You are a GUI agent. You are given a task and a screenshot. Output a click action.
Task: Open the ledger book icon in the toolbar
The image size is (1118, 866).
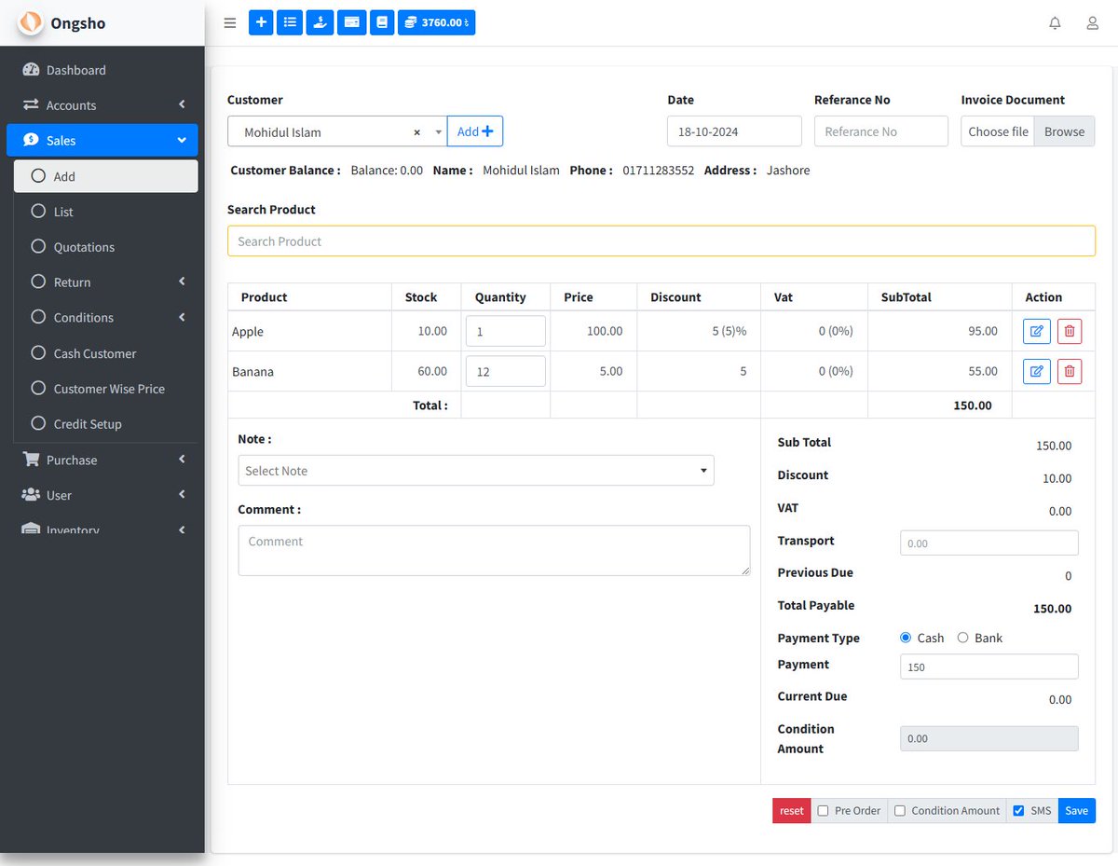(x=382, y=22)
